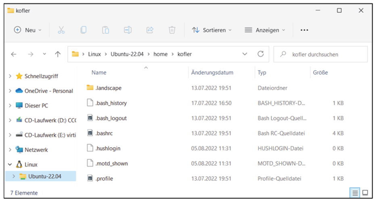Viewport: 376px width, 202px height.
Task: Click the Delete trash bin icon
Action: point(172,30)
